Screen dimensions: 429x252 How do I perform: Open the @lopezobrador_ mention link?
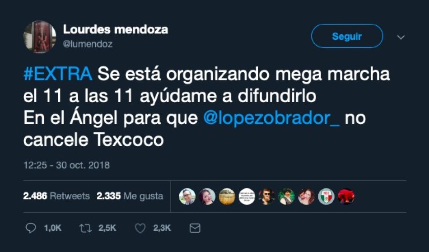pyautogui.click(x=271, y=118)
